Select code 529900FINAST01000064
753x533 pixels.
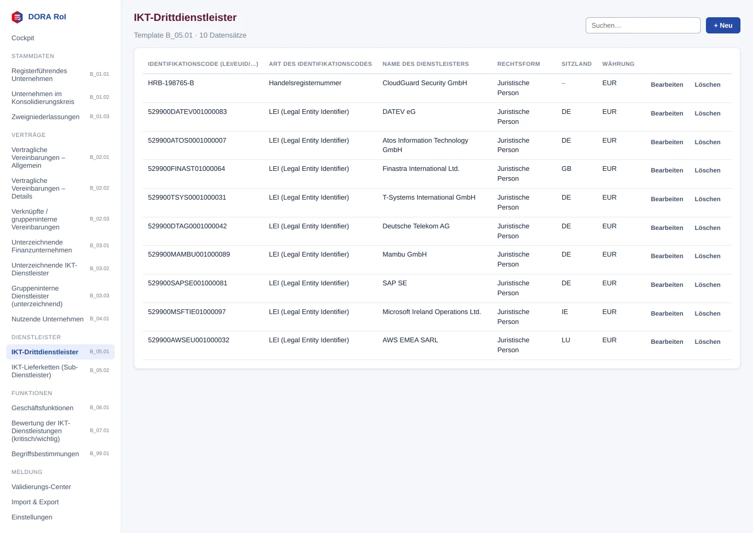pos(187,169)
